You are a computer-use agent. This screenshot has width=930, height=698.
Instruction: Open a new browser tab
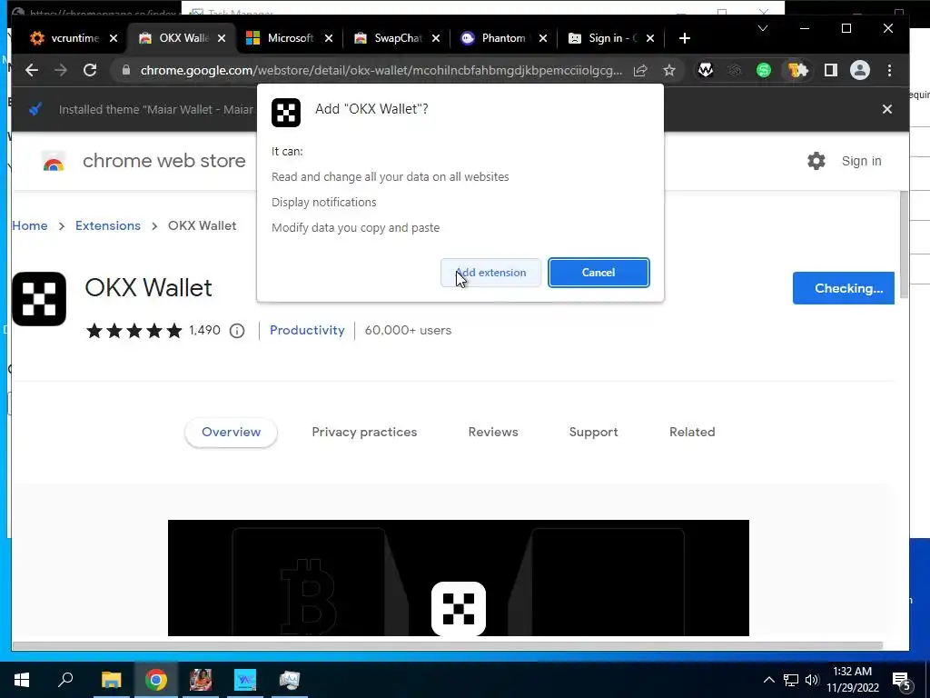point(685,38)
